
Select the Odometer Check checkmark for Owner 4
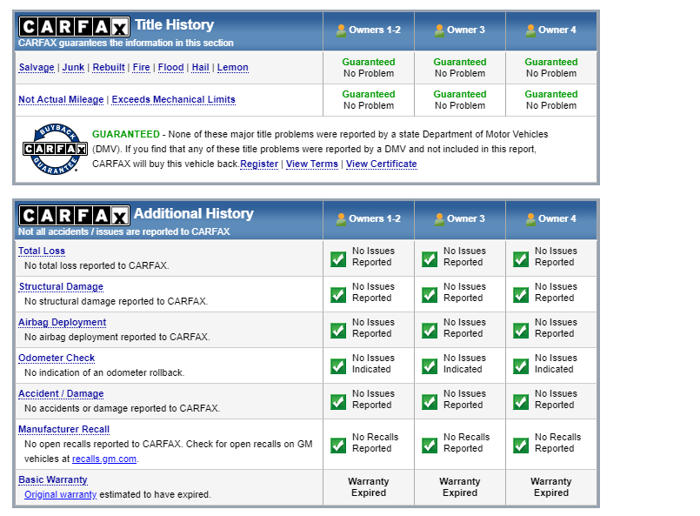[521, 366]
